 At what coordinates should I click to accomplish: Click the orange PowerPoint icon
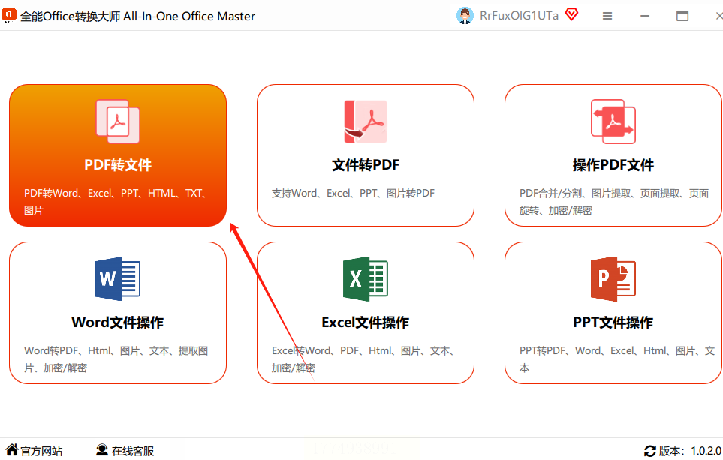click(613, 279)
